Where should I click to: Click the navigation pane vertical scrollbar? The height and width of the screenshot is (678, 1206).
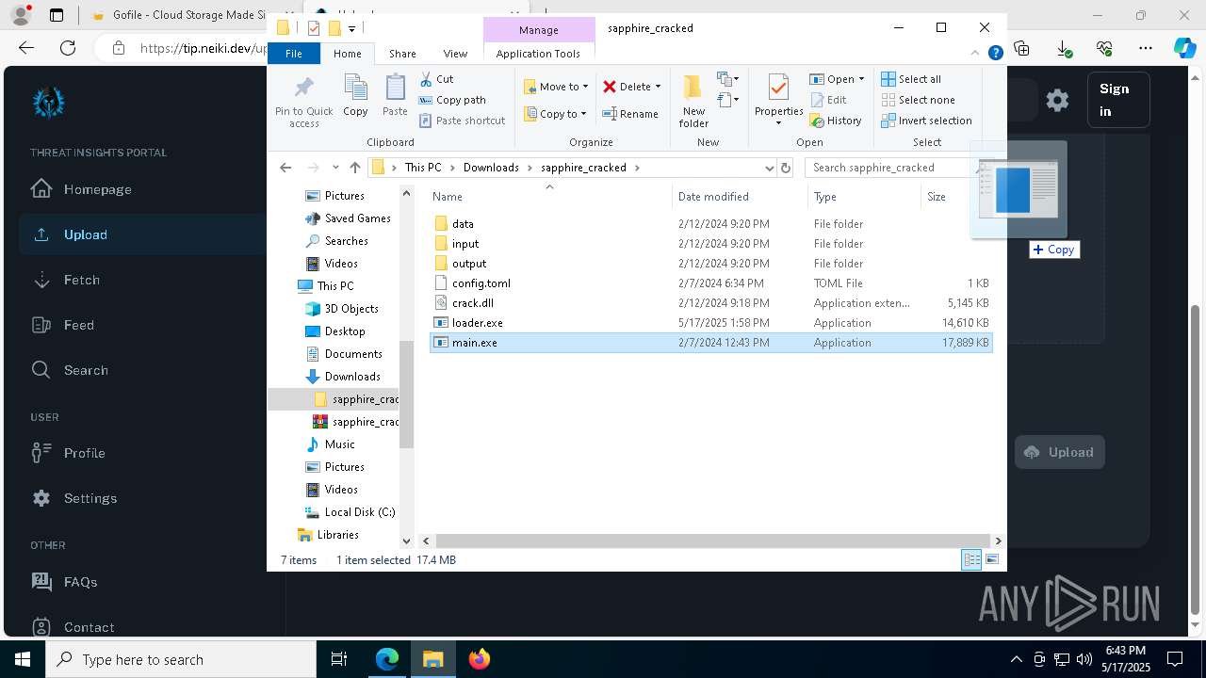click(406, 395)
